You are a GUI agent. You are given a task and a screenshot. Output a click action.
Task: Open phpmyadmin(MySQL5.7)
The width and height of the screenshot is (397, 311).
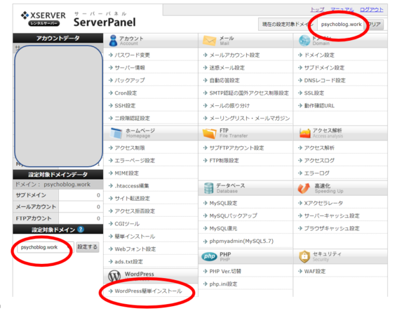click(x=241, y=241)
